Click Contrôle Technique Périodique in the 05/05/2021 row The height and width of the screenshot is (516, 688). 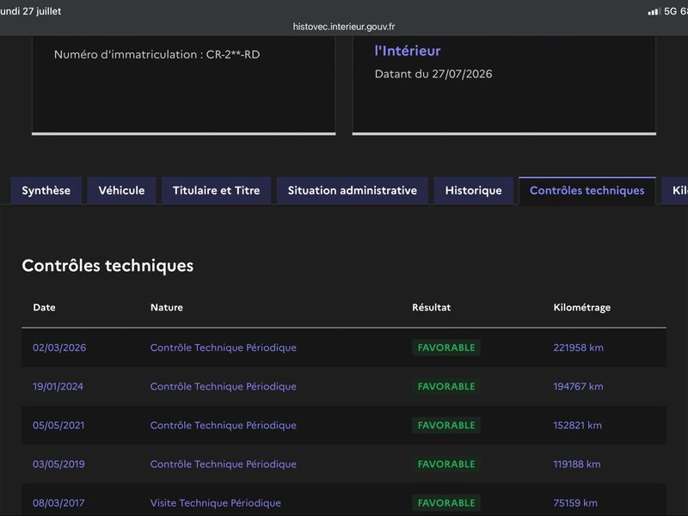pos(224,425)
